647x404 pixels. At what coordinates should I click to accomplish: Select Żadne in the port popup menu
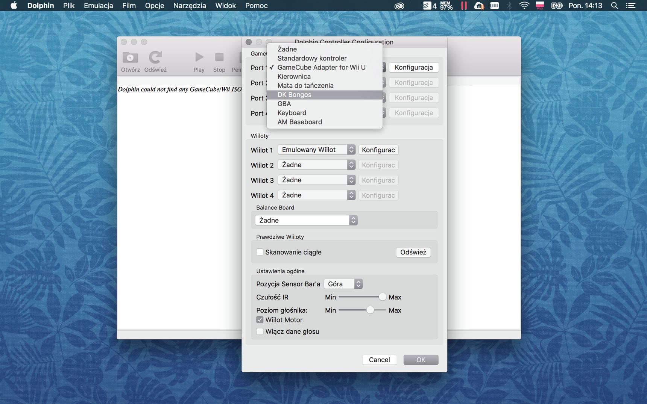coord(325,49)
